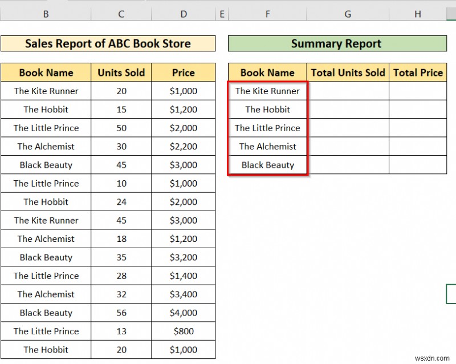Screen dimensions: 456x364
Task: Click the 'Sales Report of ABC Book Store' title
Action: pyautogui.click(x=108, y=43)
